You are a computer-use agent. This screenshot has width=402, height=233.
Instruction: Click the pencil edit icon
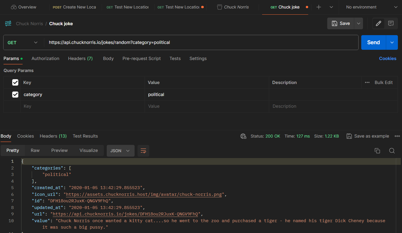click(x=379, y=23)
